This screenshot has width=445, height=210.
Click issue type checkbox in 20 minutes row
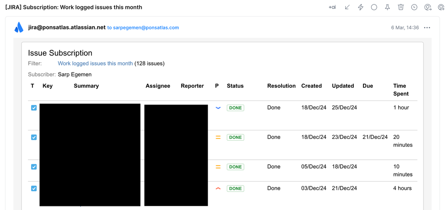point(34,137)
